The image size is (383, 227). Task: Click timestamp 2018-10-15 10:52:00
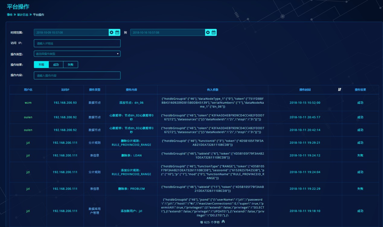pyautogui.click(x=305, y=103)
